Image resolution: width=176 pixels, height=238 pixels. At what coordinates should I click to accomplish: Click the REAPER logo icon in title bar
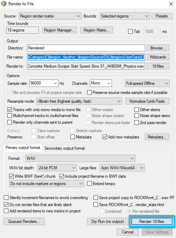(4, 4)
